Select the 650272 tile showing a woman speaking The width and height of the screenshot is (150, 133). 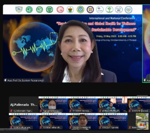click(83, 121)
